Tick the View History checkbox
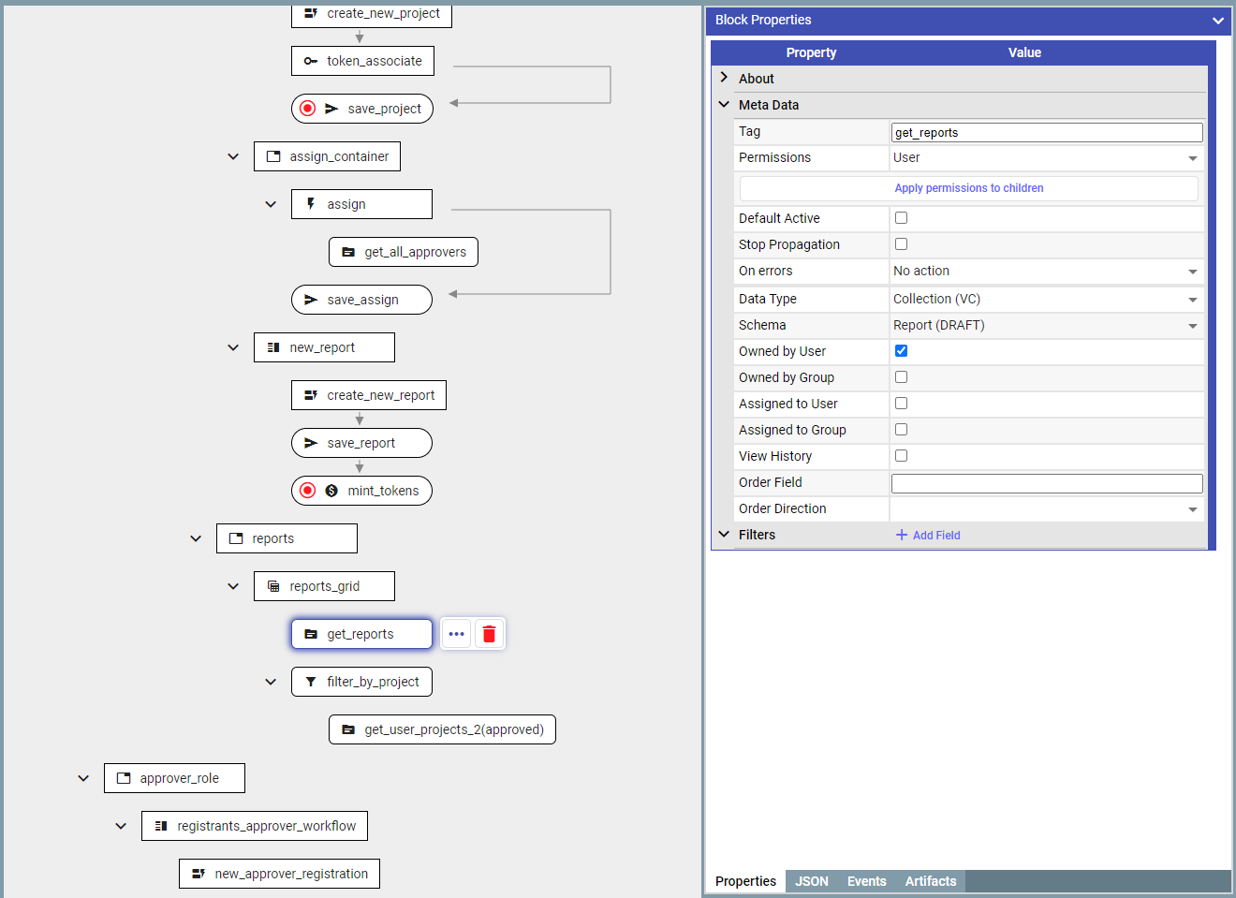The height and width of the screenshot is (898, 1236). 901,456
